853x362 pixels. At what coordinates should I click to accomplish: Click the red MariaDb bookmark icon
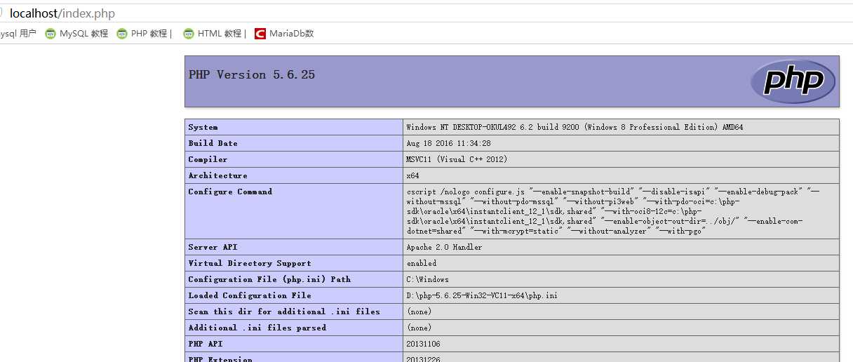[x=260, y=34]
